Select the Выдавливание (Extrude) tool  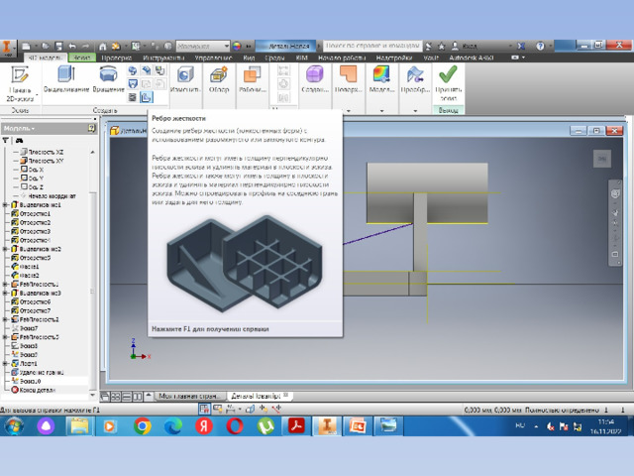point(66,79)
